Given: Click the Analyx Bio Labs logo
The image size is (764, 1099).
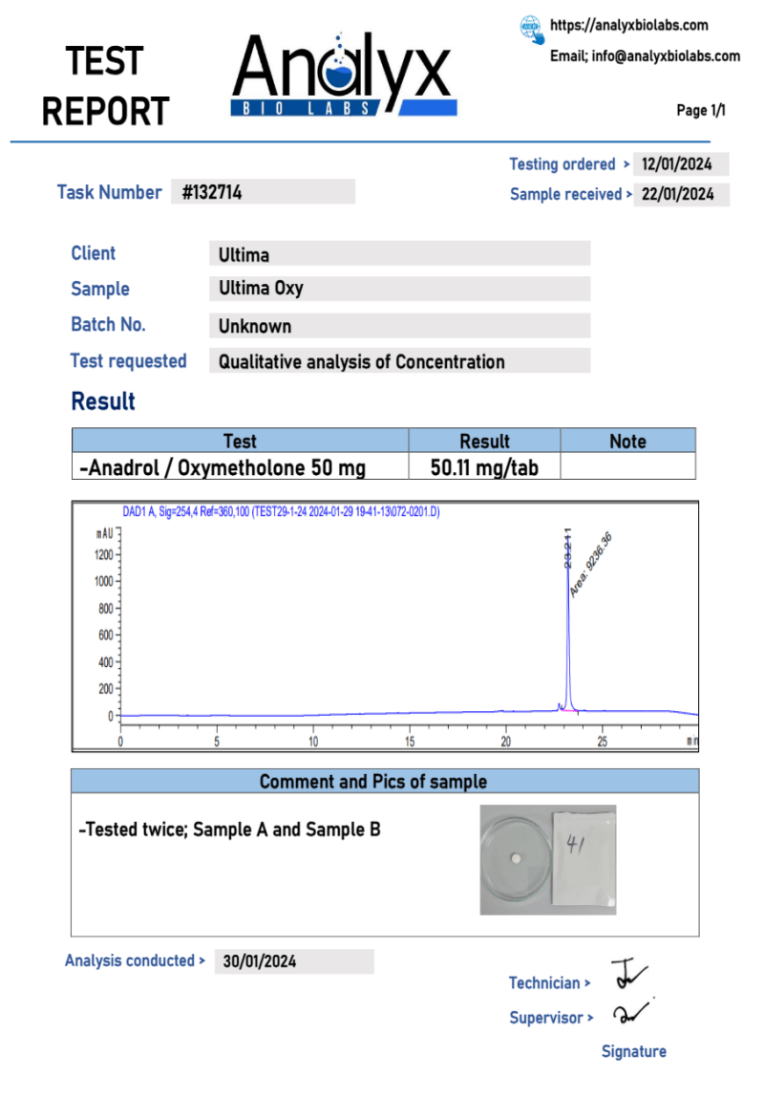Looking at the screenshot, I should click(x=343, y=76).
